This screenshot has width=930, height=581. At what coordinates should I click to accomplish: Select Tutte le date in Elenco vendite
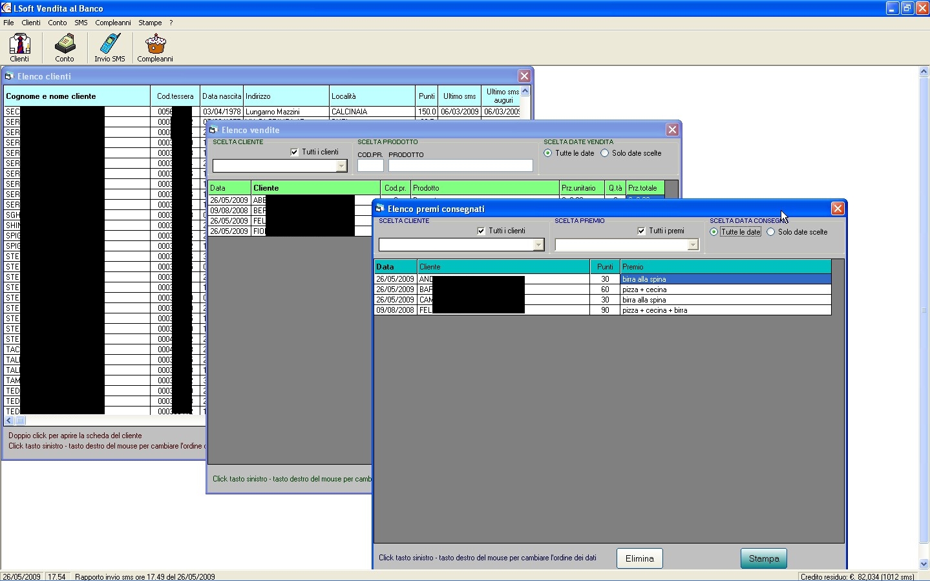coord(548,153)
